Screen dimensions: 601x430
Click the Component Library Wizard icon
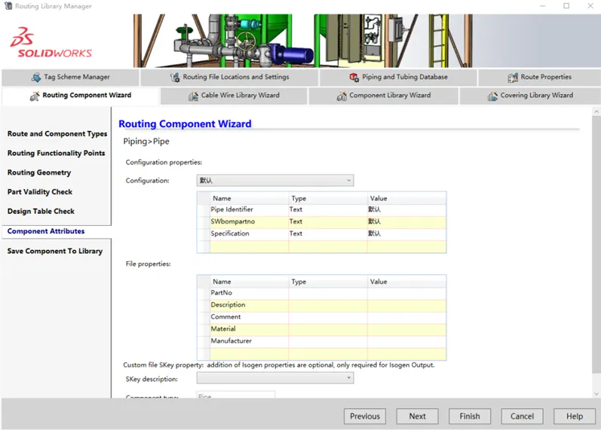(x=342, y=96)
